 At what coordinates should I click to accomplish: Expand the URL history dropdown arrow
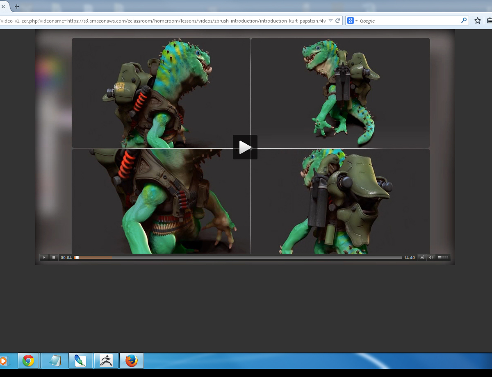[330, 20]
